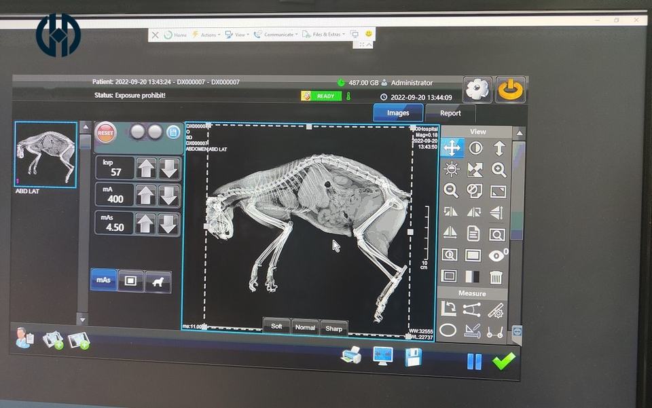Click the fit-to-window expand arrows icon
Viewport: 652px width, 408px height.
[475, 170]
